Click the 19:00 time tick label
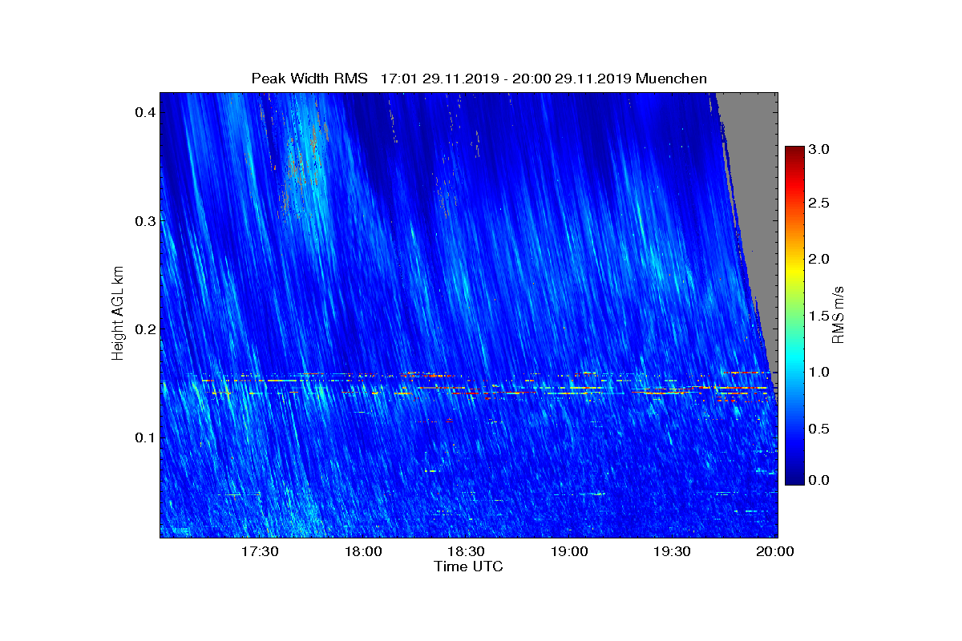Image resolution: width=962 pixels, height=641 pixels. (570, 551)
